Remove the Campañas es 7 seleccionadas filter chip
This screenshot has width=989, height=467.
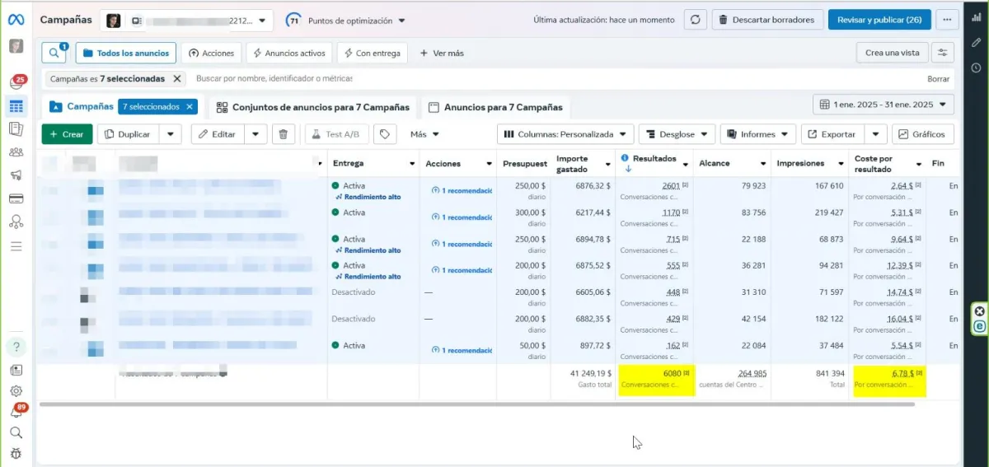click(x=176, y=78)
